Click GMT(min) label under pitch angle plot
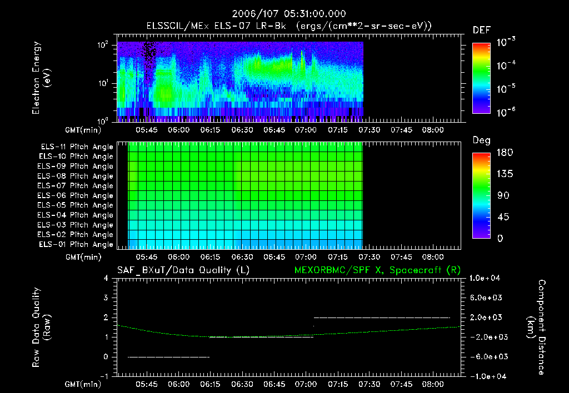 pos(83,258)
